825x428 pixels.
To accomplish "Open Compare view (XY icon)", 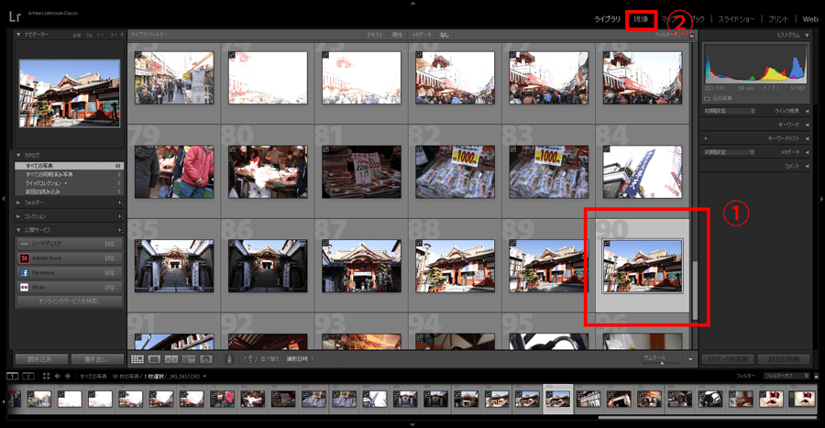I will (x=171, y=359).
